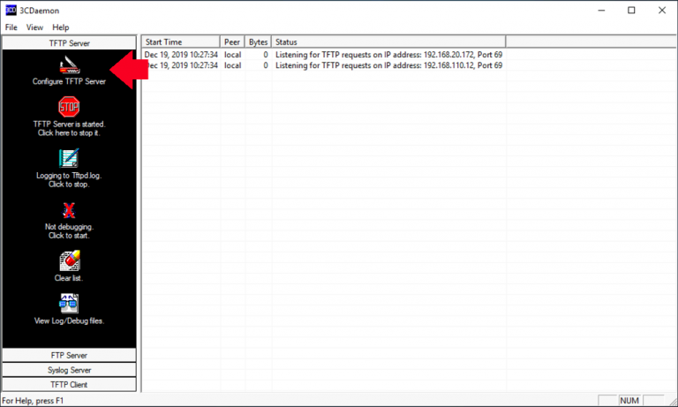Open the File menu
The width and height of the screenshot is (678, 407).
tap(11, 27)
